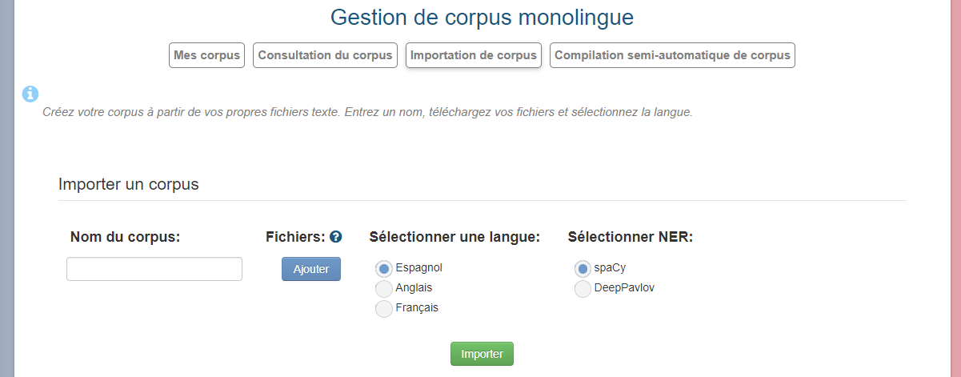Screen dimensions: 961x377
Task: Pick spaCy as the NER engine
Action: pos(583,269)
